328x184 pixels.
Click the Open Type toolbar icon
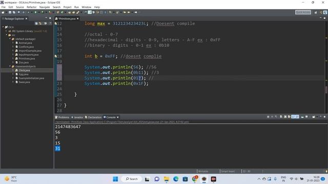point(70,12)
